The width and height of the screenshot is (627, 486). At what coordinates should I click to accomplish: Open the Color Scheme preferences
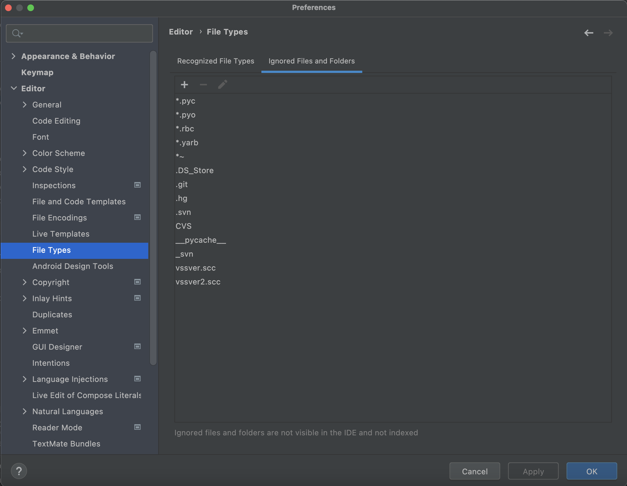click(x=58, y=153)
